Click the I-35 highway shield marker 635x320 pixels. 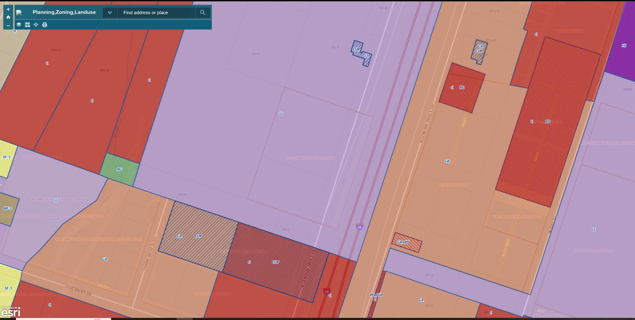[359, 227]
